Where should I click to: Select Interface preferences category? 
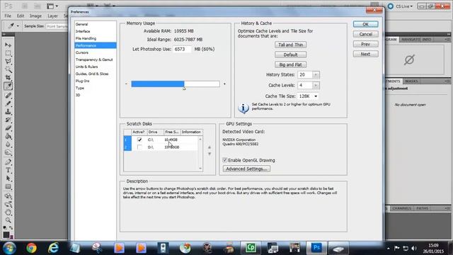(x=83, y=31)
